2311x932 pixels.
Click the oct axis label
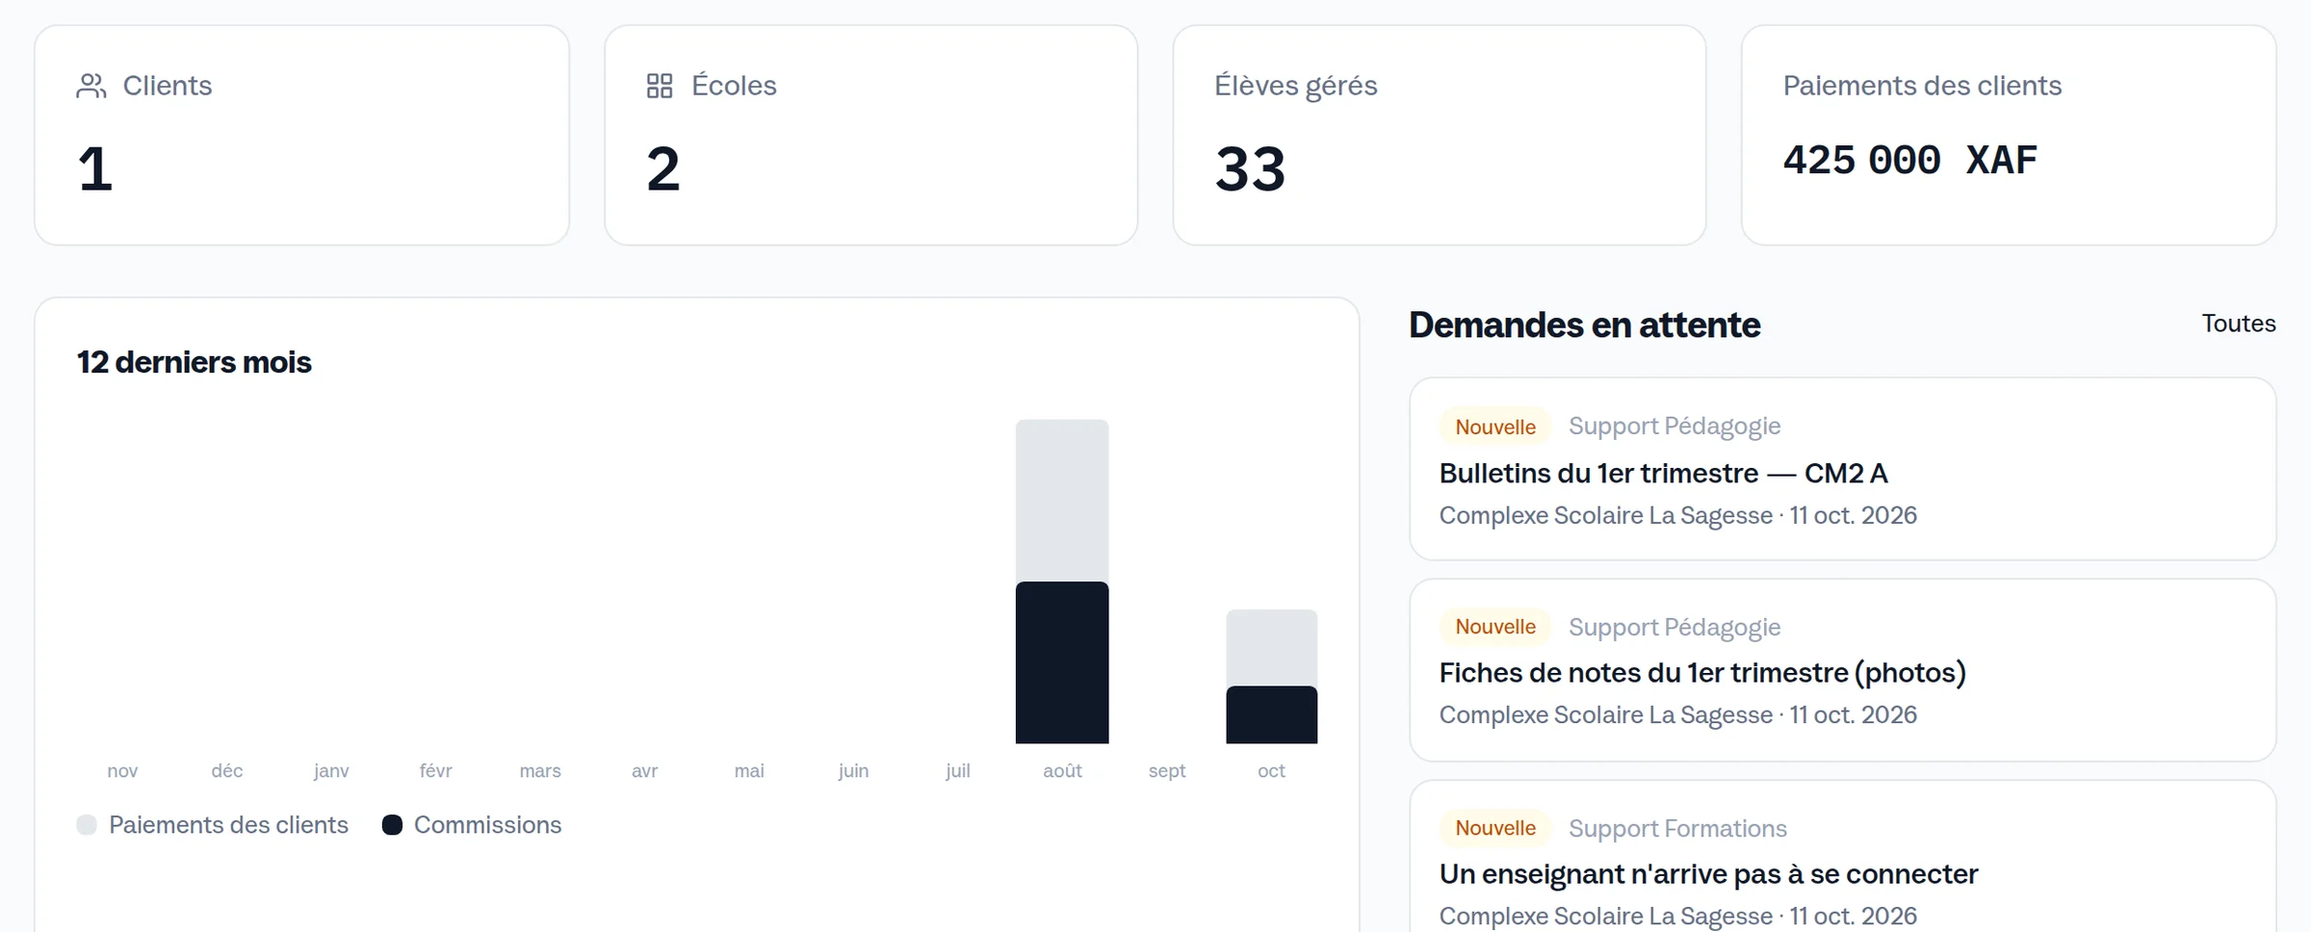coord(1271,770)
